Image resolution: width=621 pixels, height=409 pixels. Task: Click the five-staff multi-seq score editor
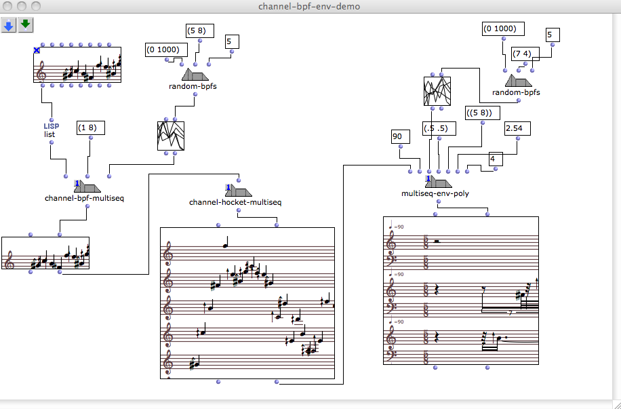pyautogui.click(x=247, y=303)
